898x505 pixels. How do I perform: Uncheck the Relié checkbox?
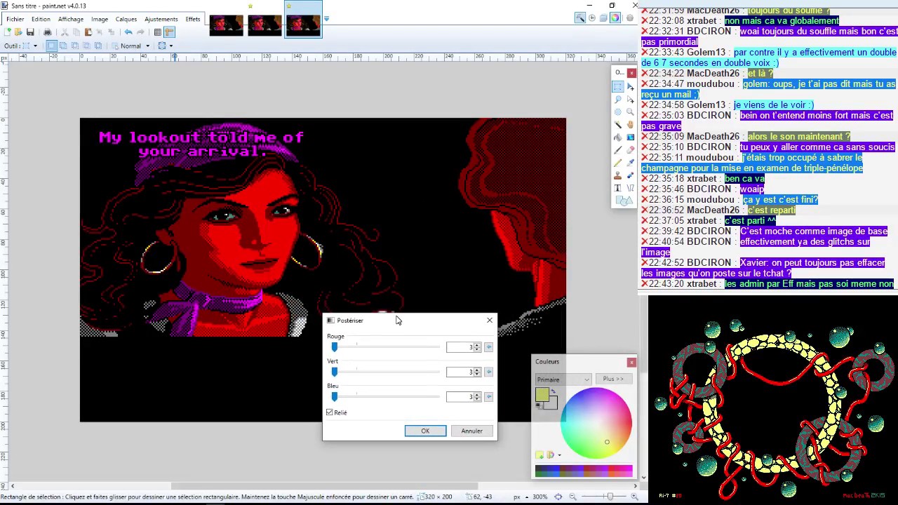[x=330, y=412]
